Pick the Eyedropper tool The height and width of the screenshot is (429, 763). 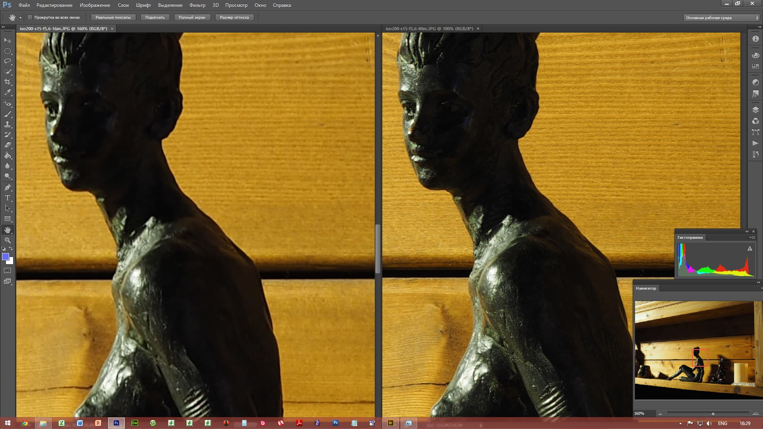pos(8,93)
